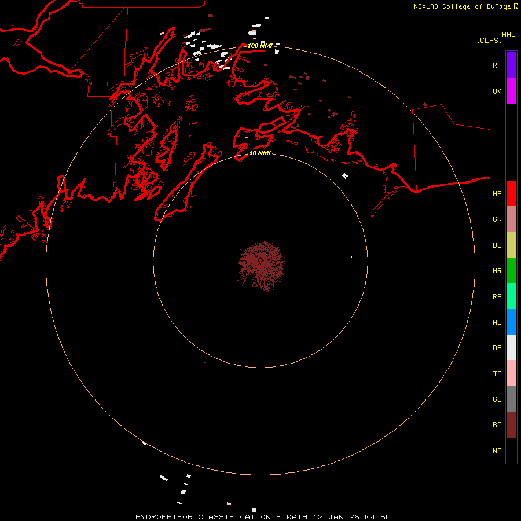521x521 pixels.
Task: Click the BI legend label
Action: [497, 425]
